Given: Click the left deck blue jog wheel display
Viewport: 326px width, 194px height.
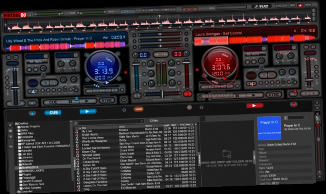Looking at the screenshot, I should click(x=103, y=66).
